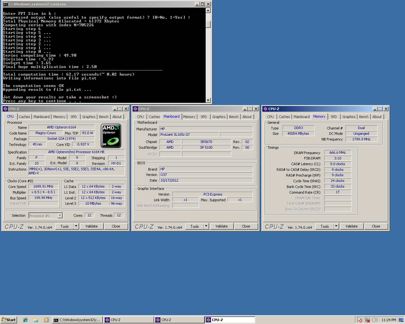Open the Bench tab in the CPU window

[104, 117]
